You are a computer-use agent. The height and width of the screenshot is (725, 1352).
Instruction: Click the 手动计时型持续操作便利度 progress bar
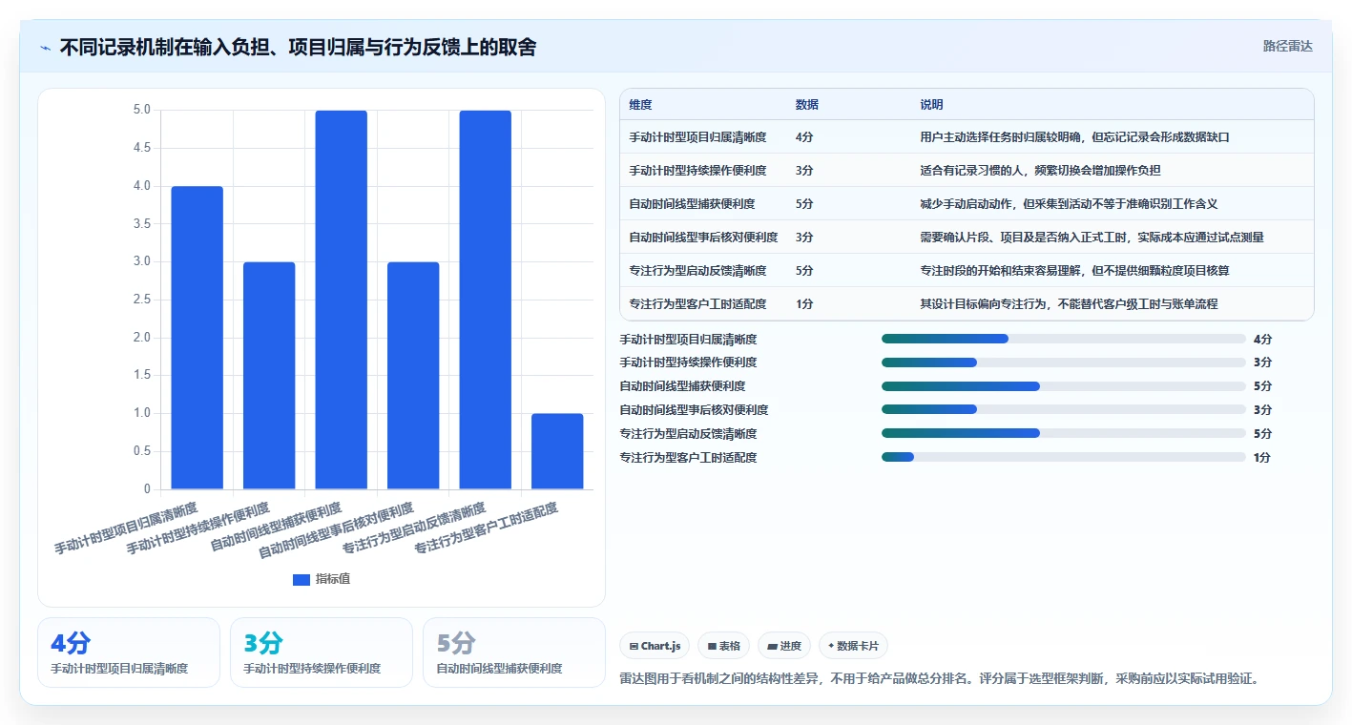(1064, 362)
